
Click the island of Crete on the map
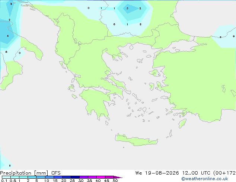coord(136,140)
